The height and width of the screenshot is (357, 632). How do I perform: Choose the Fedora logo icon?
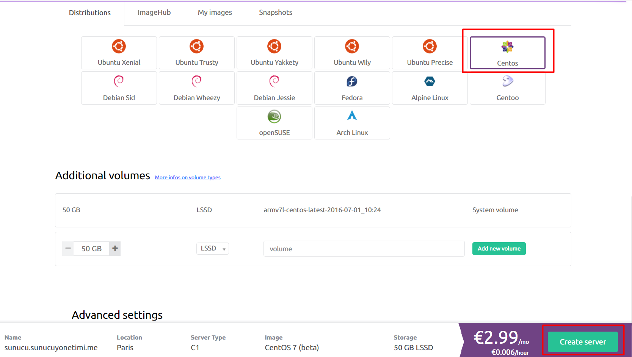tap(352, 81)
